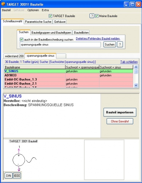Click the help button next to Suchen
This screenshot has height=183, width=142.
(120, 45)
